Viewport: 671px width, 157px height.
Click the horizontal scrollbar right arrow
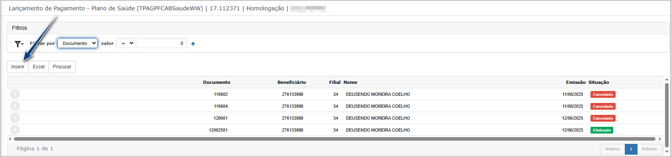point(660,139)
